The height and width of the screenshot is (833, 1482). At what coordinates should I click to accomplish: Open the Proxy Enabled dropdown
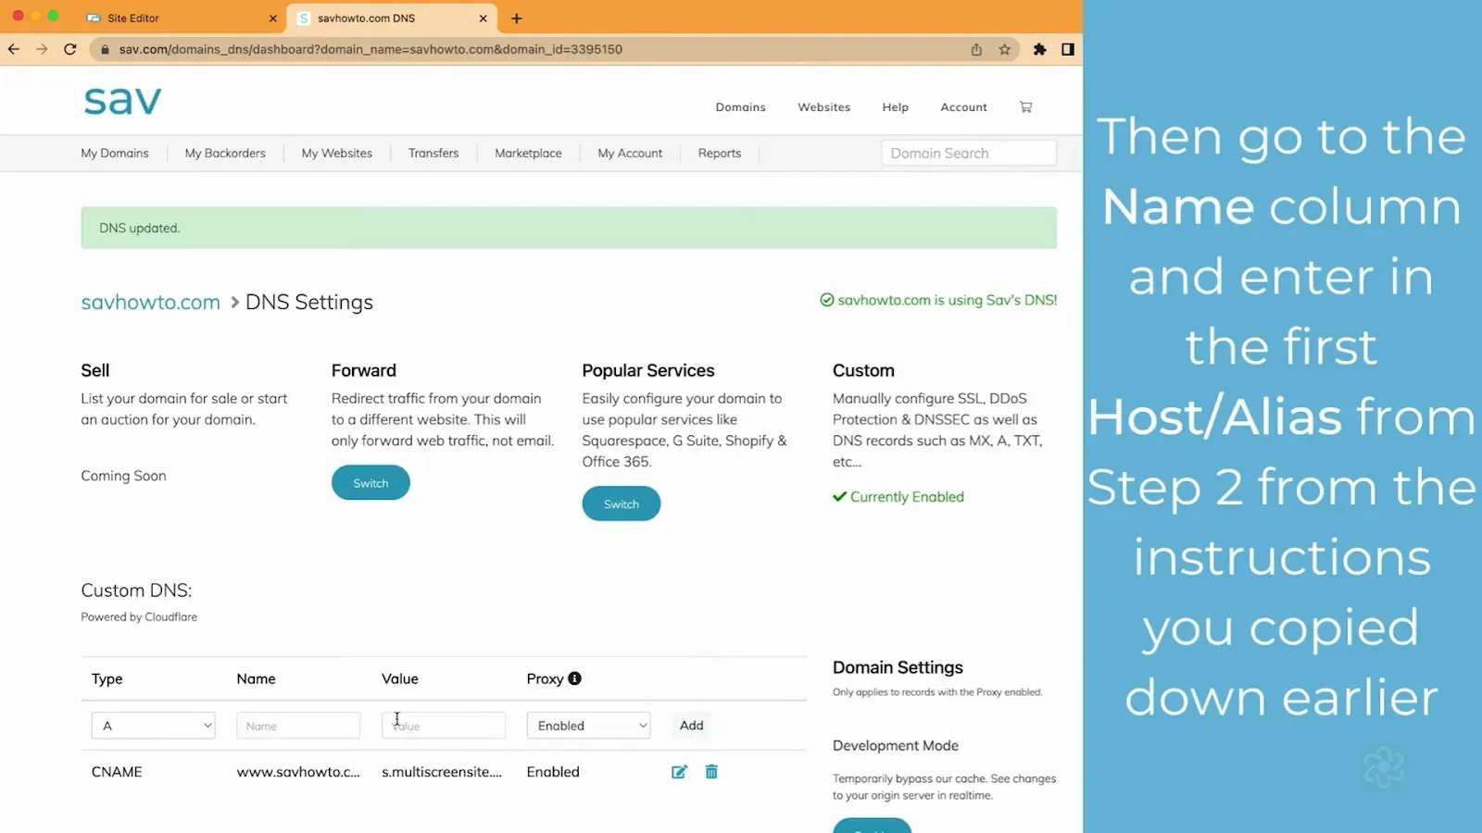pyautogui.click(x=588, y=726)
